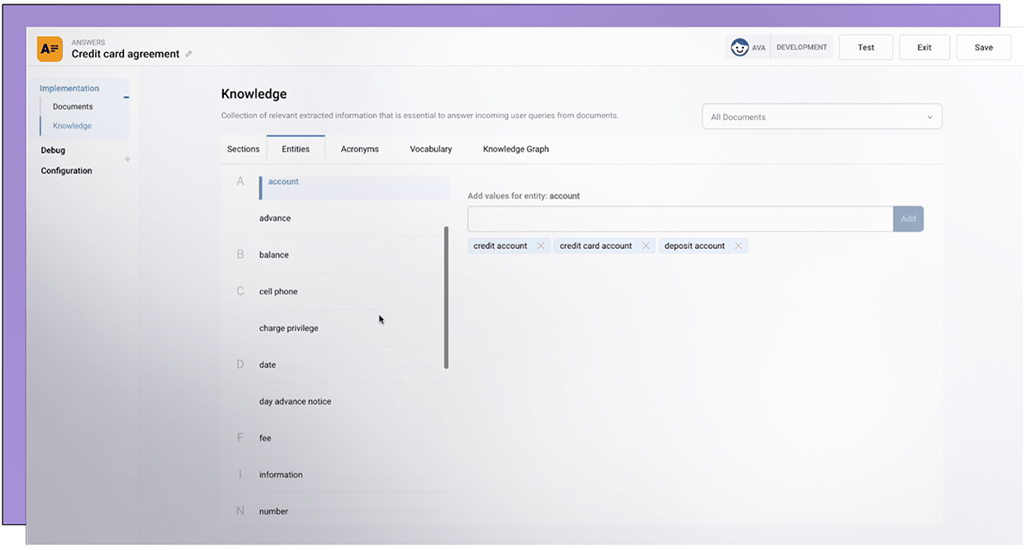Viewport: 1026px width, 550px height.
Task: Expand the Debug section plus icon
Action: tap(127, 159)
